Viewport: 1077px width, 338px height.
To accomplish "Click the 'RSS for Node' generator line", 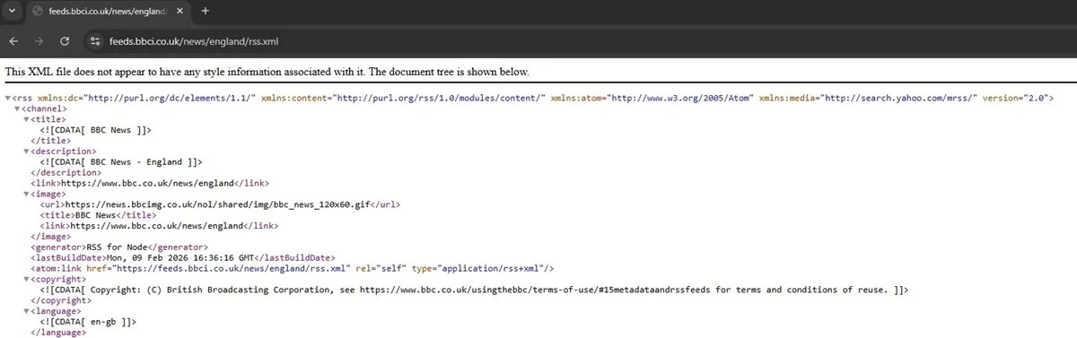I will 119,247.
